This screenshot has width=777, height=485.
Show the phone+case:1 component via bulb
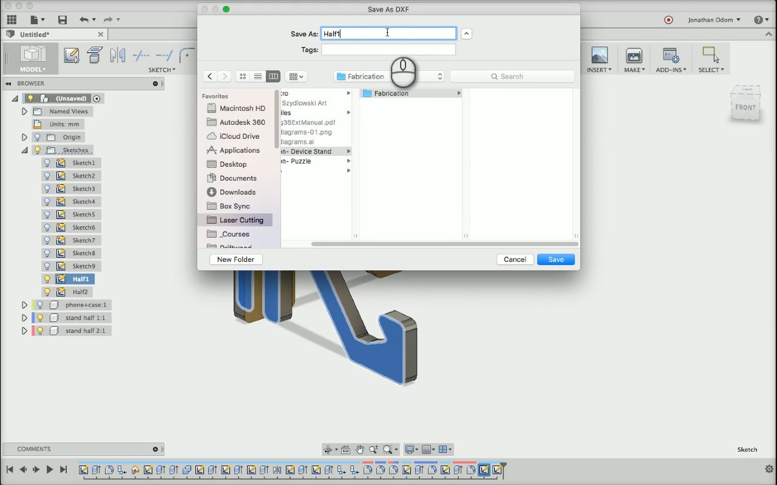click(x=40, y=305)
